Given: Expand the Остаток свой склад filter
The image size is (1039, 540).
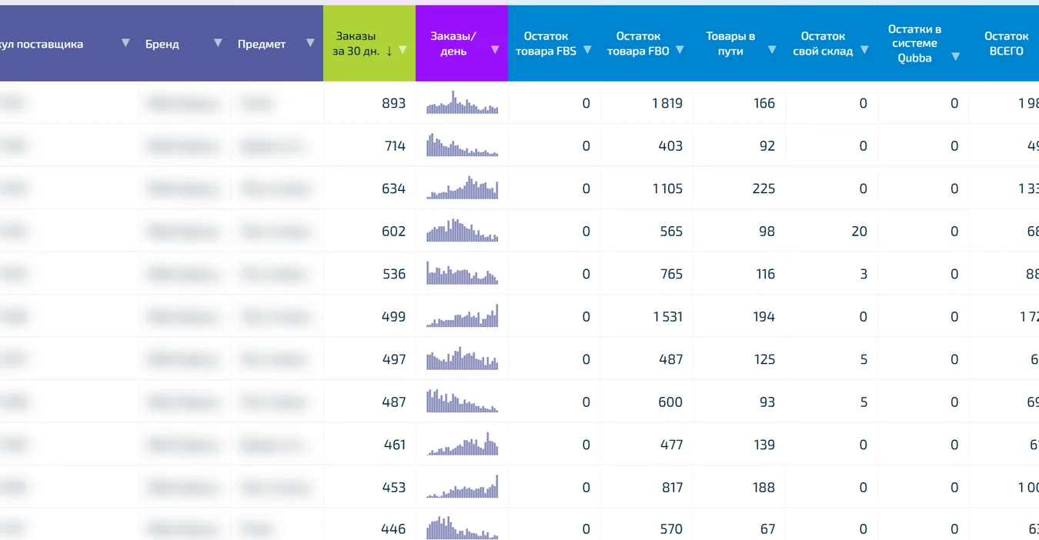Looking at the screenshot, I should [864, 50].
